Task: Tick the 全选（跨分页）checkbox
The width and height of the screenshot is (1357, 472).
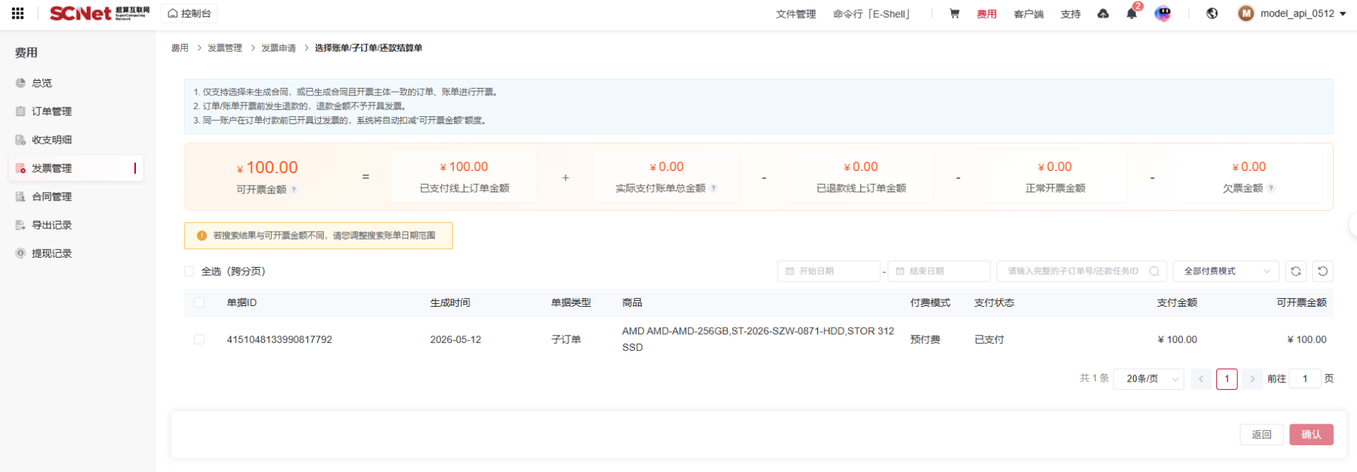Action: [x=189, y=271]
